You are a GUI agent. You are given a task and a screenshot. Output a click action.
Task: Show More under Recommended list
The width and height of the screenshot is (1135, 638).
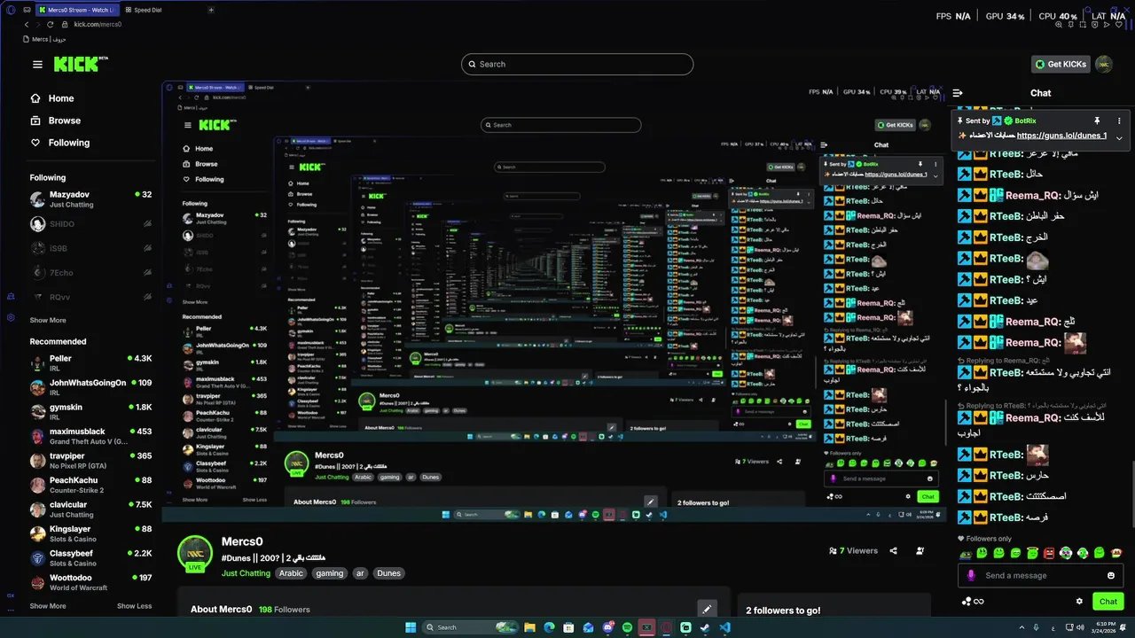pyautogui.click(x=48, y=606)
